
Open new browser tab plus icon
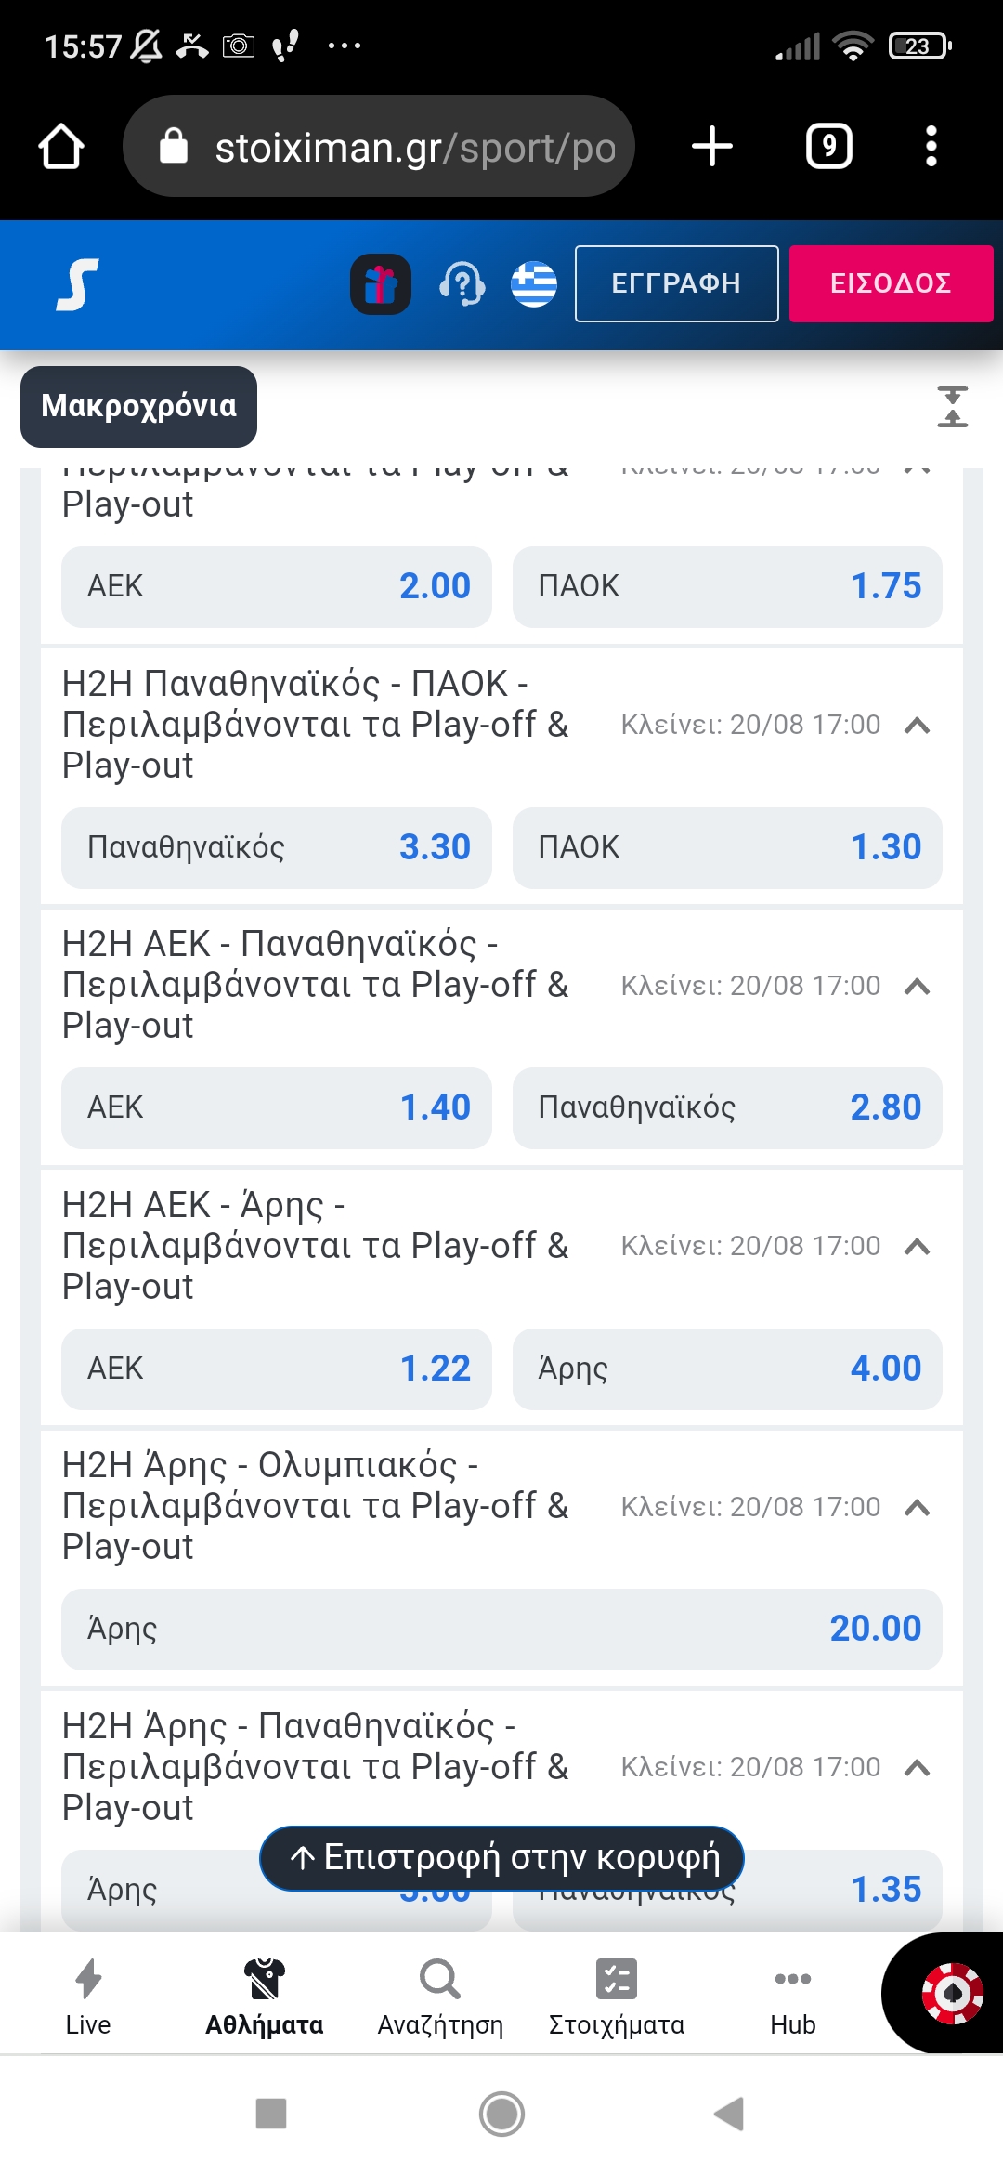click(x=712, y=147)
